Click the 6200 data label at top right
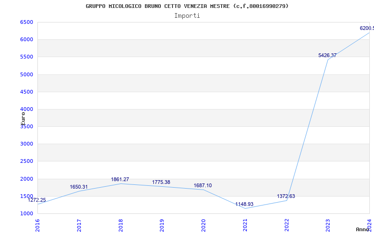Screen dimensions: 374x234 pyautogui.click(x=367, y=28)
